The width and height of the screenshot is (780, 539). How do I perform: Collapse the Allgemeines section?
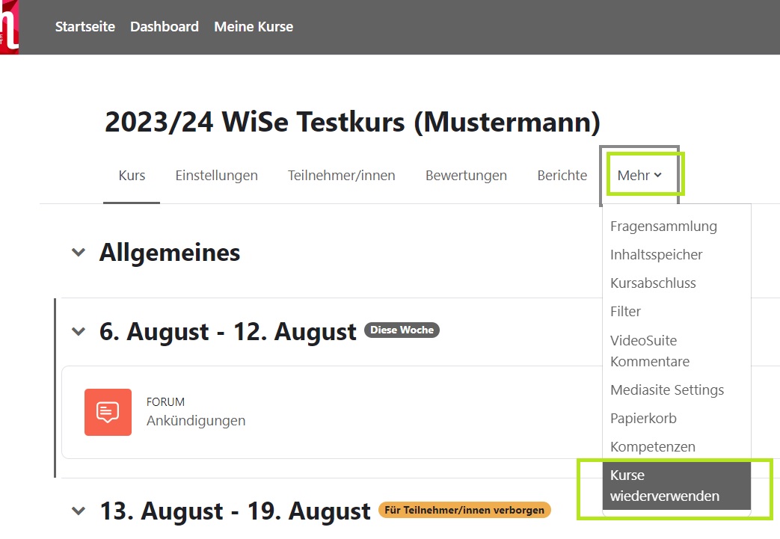pos(78,252)
